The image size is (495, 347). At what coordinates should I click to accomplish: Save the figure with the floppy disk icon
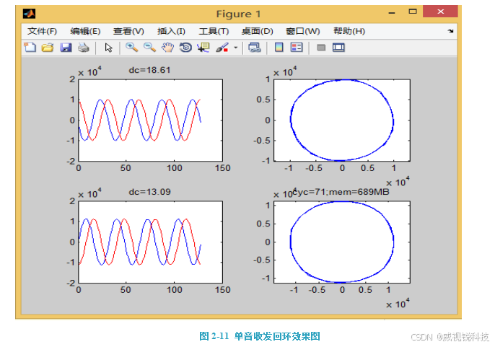coord(66,48)
